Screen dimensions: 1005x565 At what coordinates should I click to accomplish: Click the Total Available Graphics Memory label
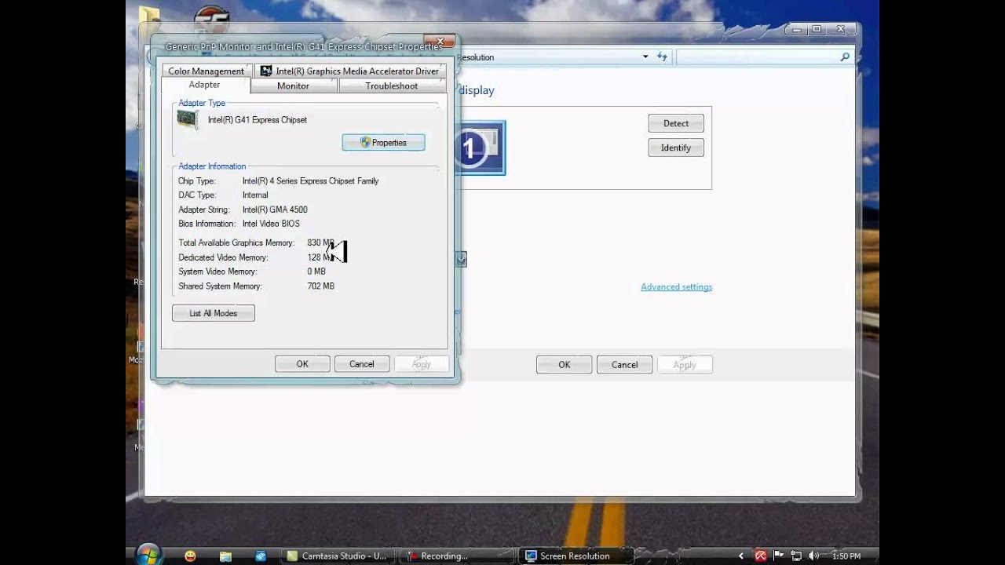pos(236,243)
